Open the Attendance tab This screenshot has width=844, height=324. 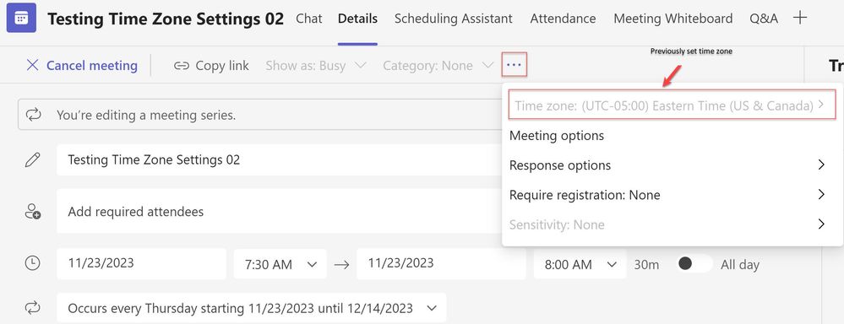tap(563, 19)
